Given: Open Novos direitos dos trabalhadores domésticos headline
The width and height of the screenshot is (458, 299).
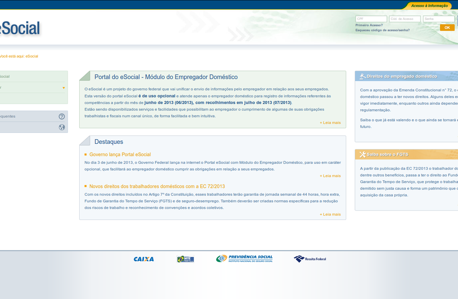Looking at the screenshot, I should [157, 186].
